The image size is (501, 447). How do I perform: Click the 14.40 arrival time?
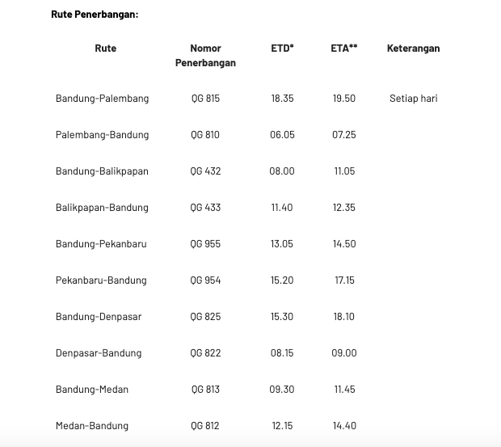tap(344, 426)
